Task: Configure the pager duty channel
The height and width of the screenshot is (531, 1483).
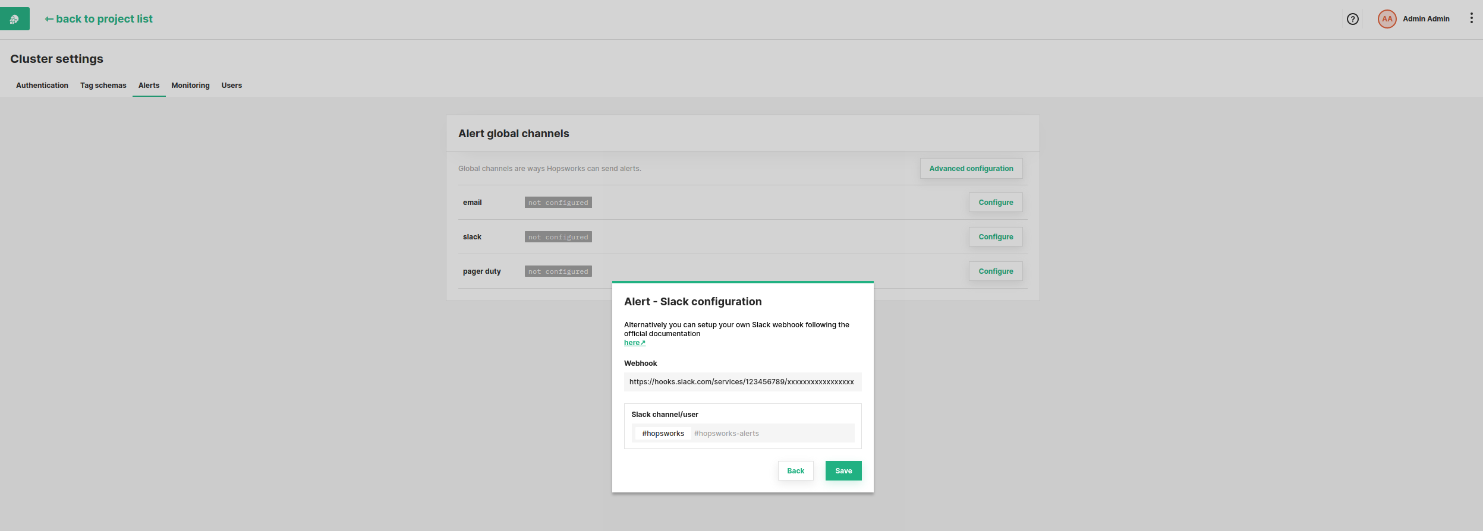Action: coord(995,271)
